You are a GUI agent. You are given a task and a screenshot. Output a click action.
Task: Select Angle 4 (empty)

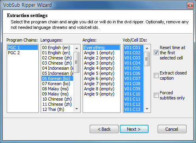tap(102, 68)
